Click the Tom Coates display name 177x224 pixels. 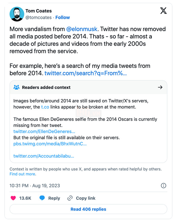click(x=38, y=11)
